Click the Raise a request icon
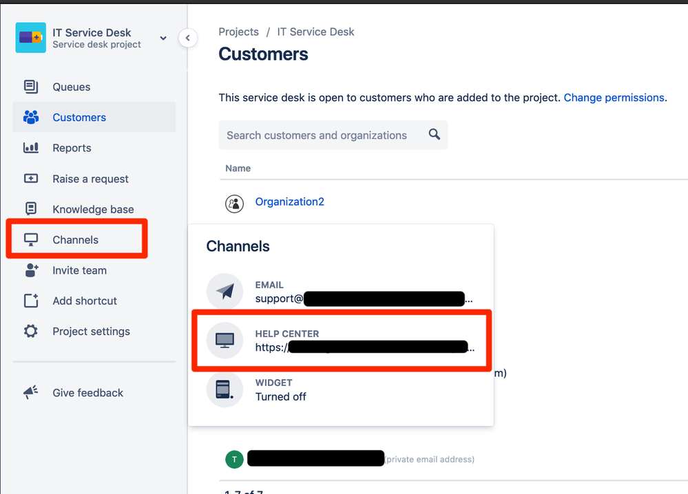The image size is (688, 494). click(30, 178)
